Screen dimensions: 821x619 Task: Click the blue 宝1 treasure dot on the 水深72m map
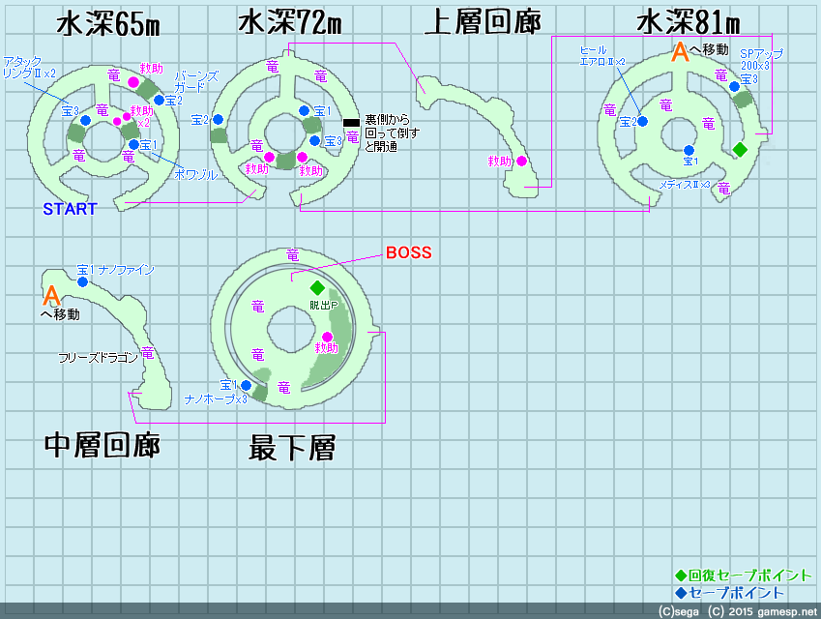click(x=305, y=110)
